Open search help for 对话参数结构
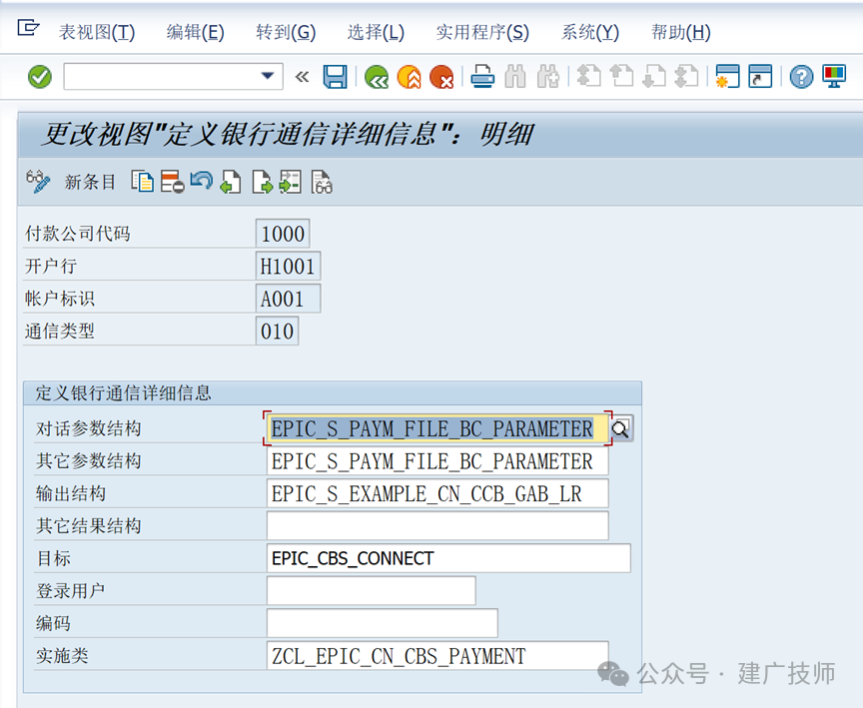This screenshot has height=708, width=863. click(x=621, y=428)
